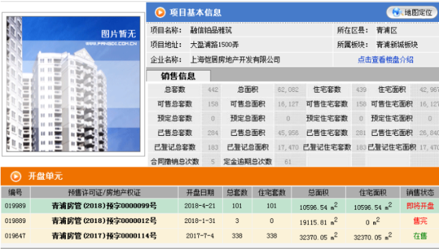Select the row numbered 019989
The width and height of the screenshot is (439, 249).
[219, 206]
